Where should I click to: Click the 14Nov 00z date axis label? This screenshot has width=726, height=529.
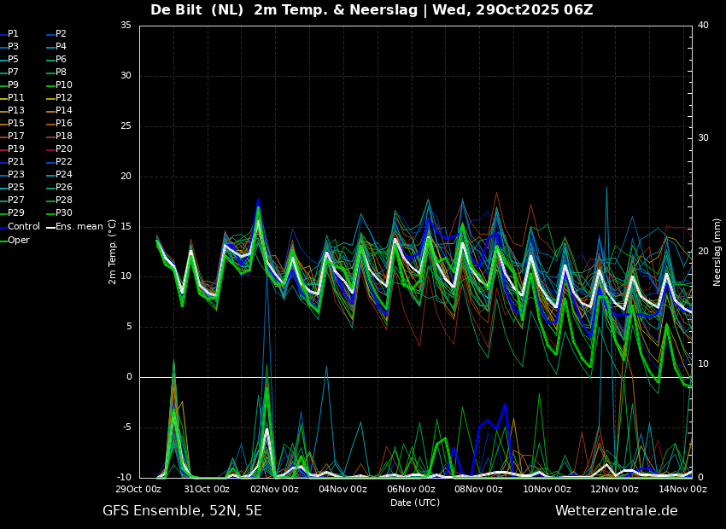tap(682, 489)
